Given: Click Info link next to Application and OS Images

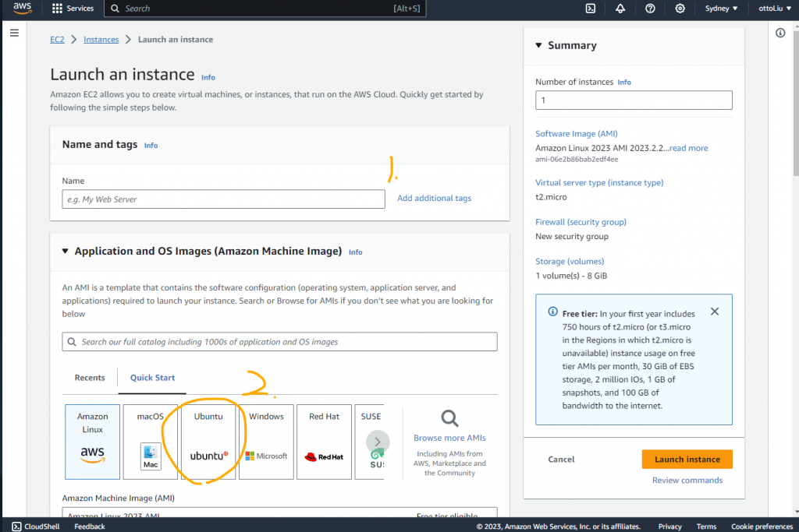Looking at the screenshot, I should tap(355, 252).
